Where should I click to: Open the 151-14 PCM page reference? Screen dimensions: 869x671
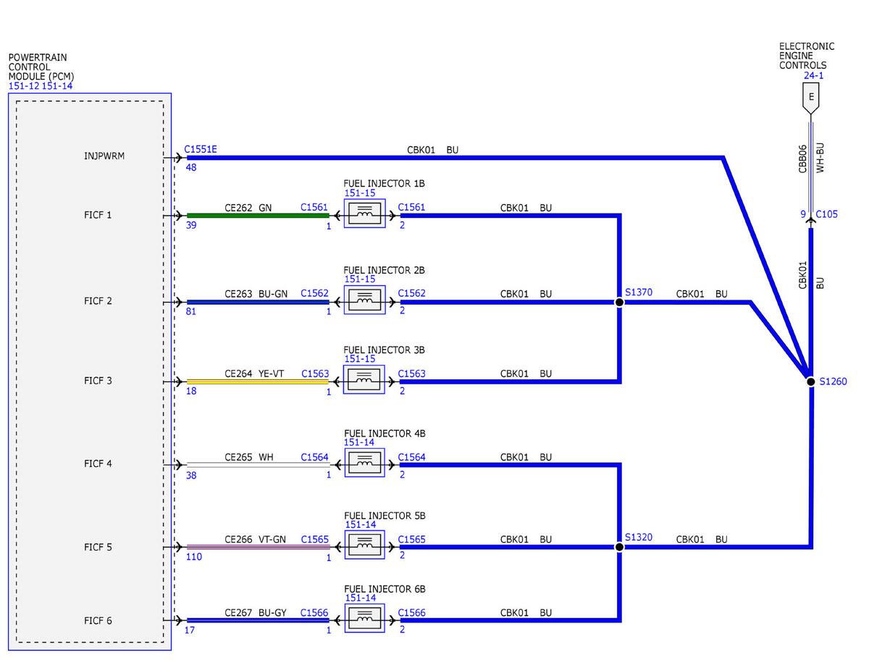[x=56, y=86]
